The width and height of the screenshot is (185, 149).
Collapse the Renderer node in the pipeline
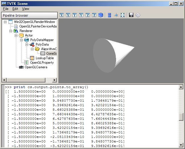tap(11, 31)
